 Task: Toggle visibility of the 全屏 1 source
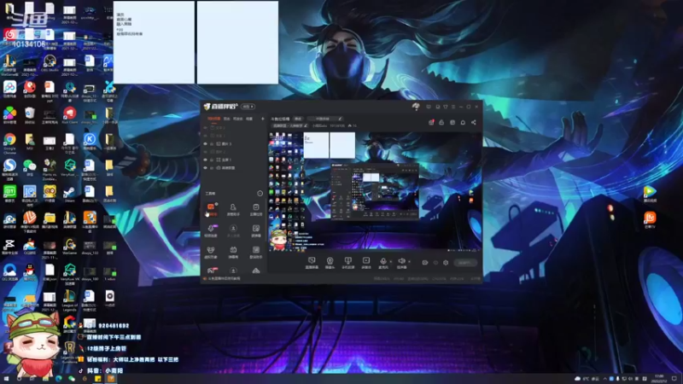pyautogui.click(x=205, y=160)
